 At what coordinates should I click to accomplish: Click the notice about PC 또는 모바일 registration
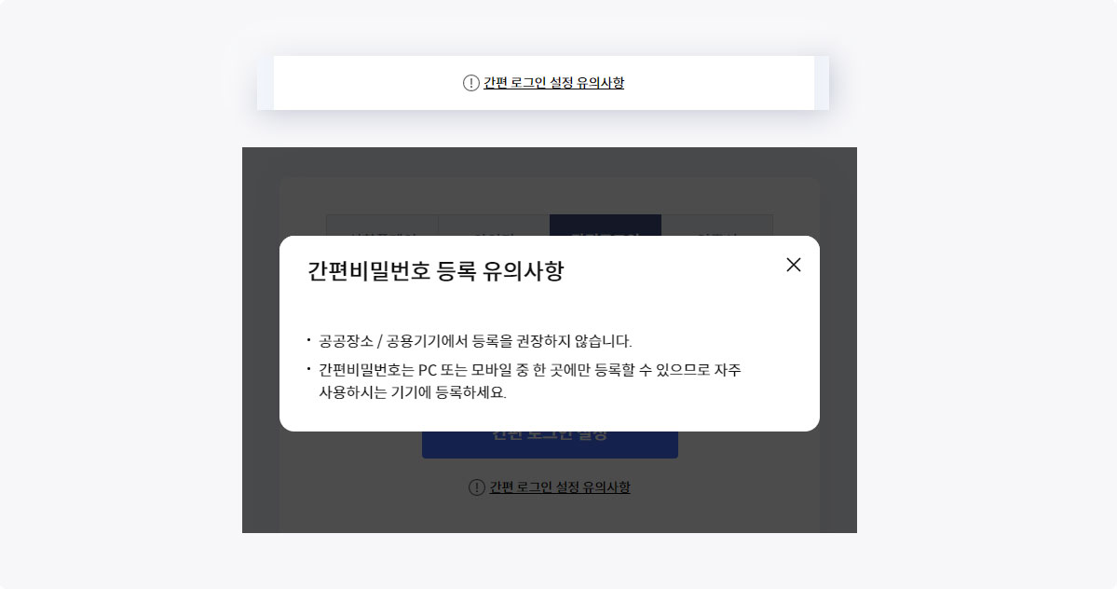click(x=530, y=381)
